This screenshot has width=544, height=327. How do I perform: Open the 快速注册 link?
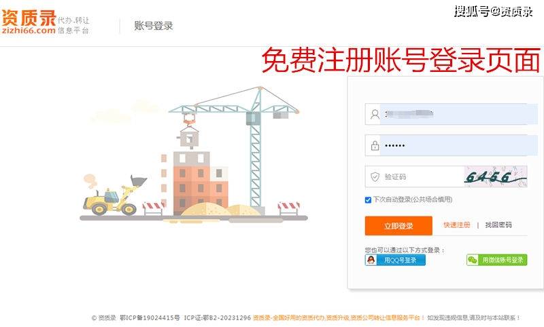456,225
